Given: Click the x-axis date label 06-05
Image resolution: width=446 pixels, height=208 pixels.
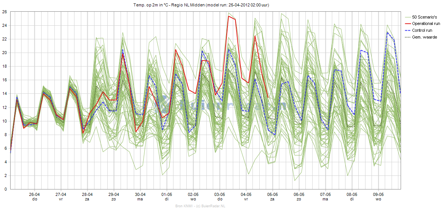Looking at the screenshot, I should [x=299, y=195].
